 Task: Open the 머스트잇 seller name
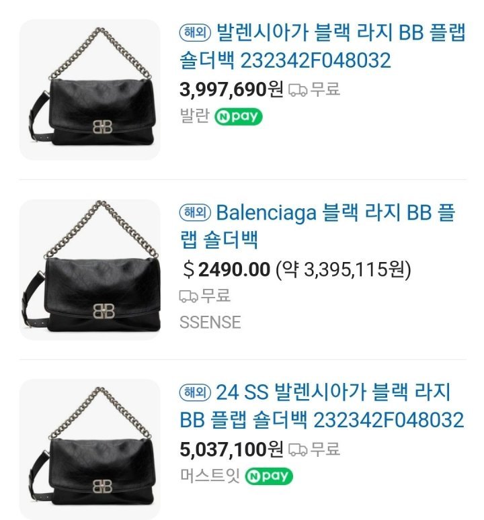210,476
